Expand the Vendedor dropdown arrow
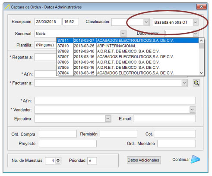 click(x=193, y=110)
